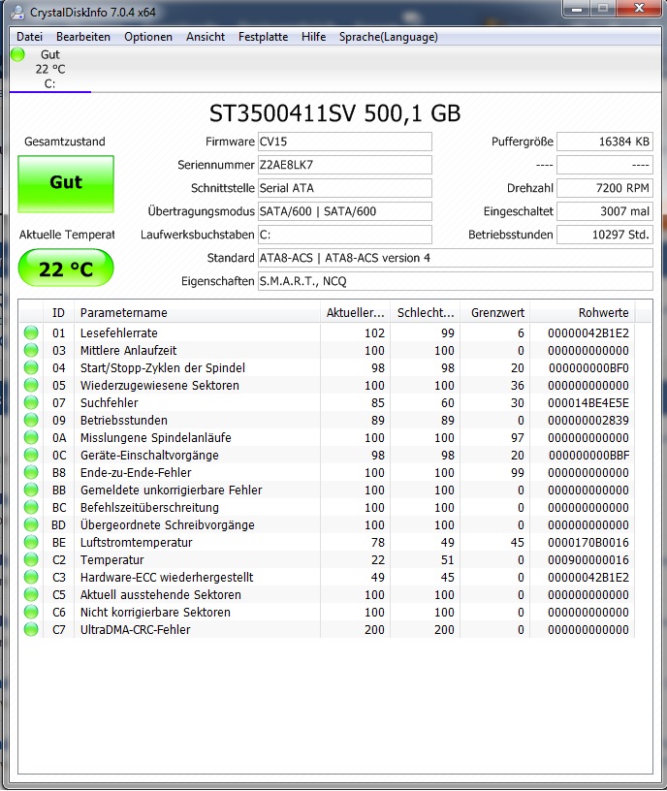Click the status icon for Übergeordnete Schreibvorgänge row
The height and width of the screenshot is (791, 667).
[x=31, y=524]
